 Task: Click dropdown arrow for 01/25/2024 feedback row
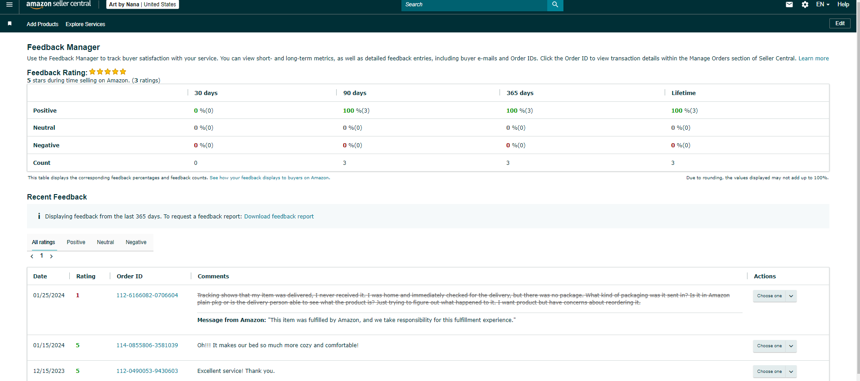pos(791,296)
